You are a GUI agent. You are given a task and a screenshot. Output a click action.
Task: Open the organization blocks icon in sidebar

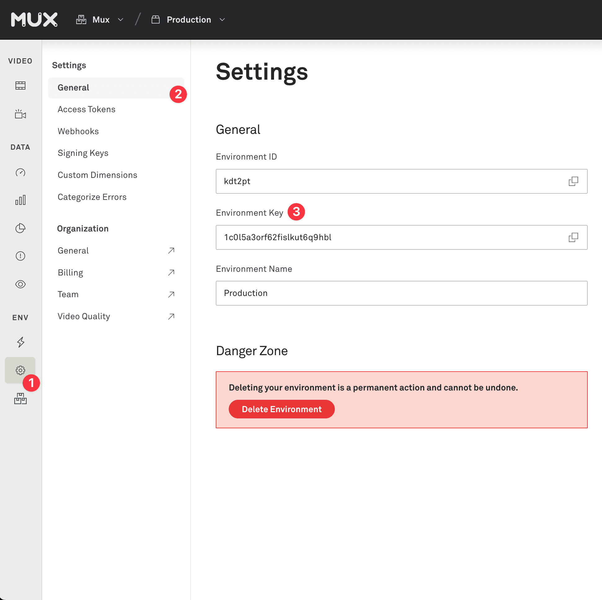[20, 399]
